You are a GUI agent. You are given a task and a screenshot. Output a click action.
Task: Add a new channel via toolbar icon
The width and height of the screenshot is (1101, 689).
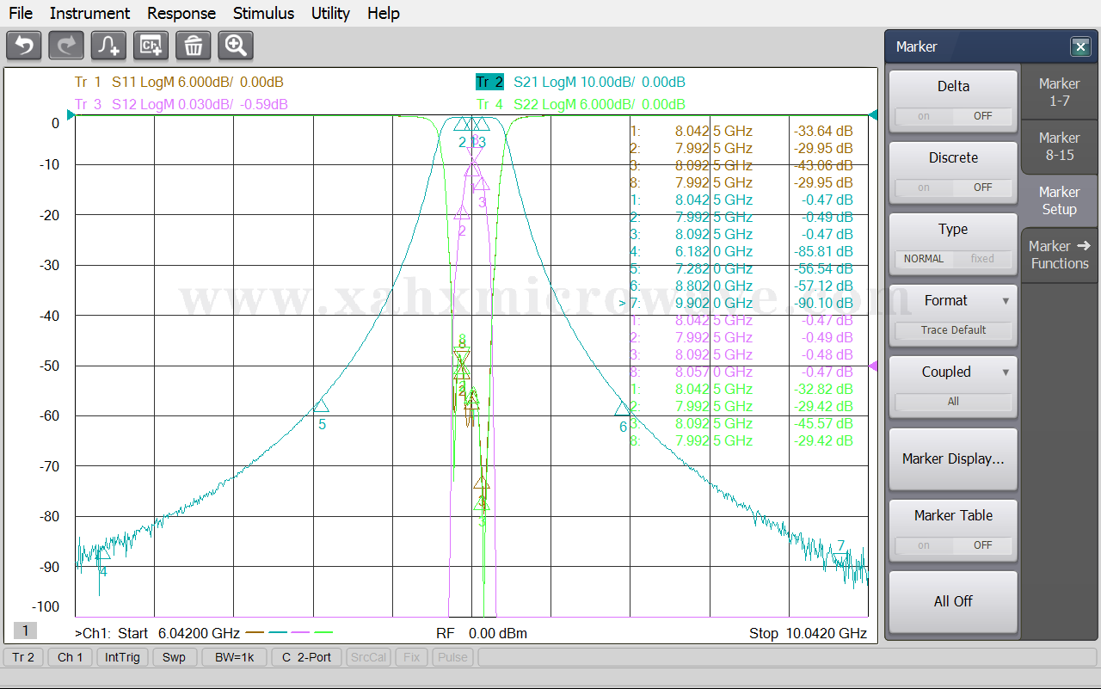[151, 46]
